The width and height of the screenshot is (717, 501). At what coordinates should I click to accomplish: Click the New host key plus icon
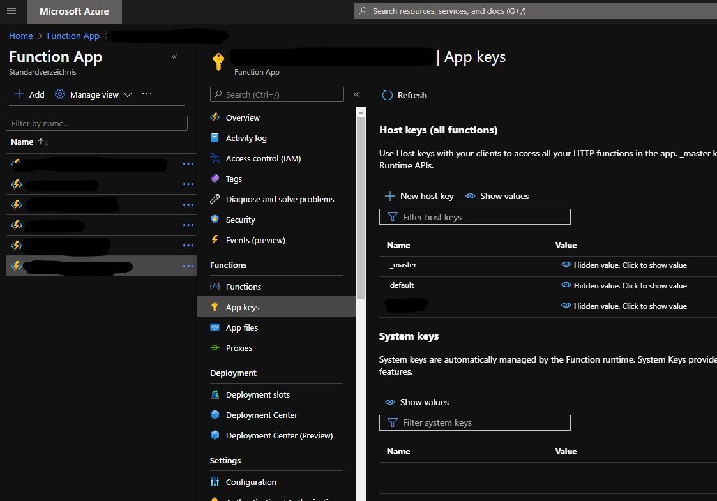[390, 196]
